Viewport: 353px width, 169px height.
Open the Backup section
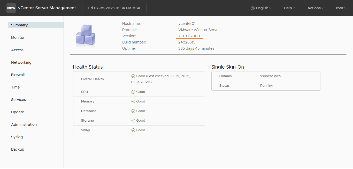point(18,149)
